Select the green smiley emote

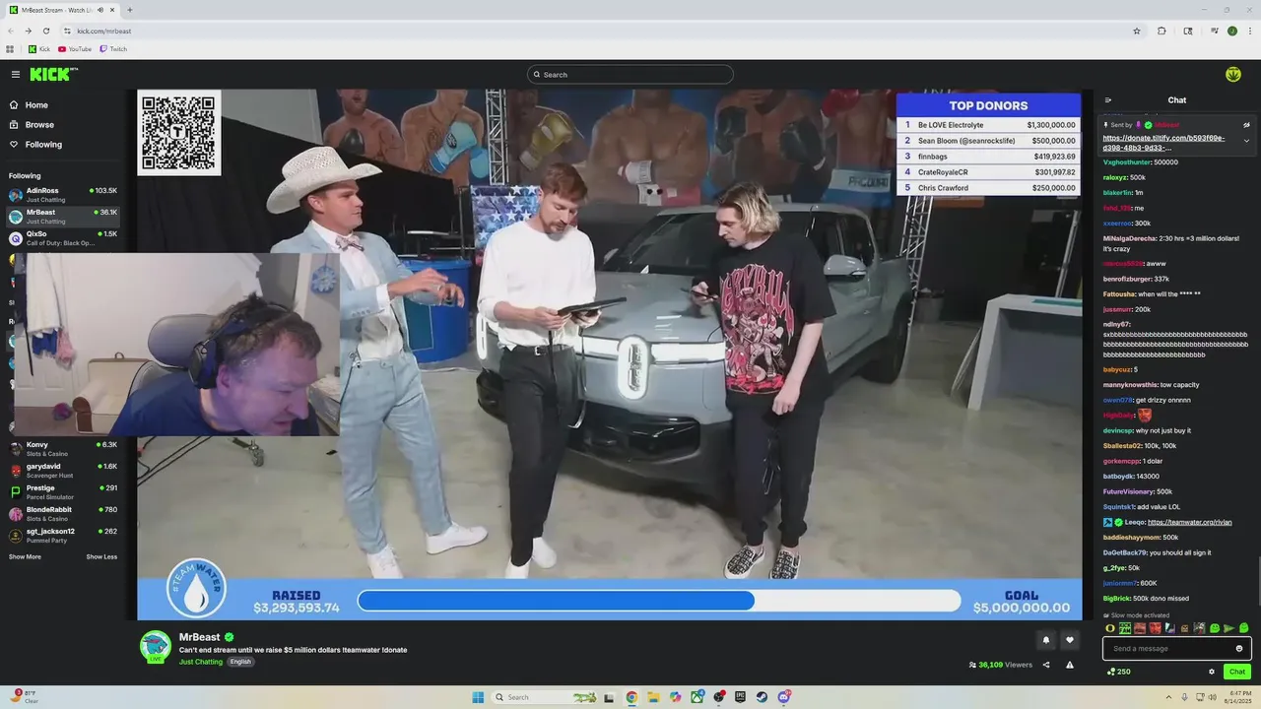coord(1215,628)
